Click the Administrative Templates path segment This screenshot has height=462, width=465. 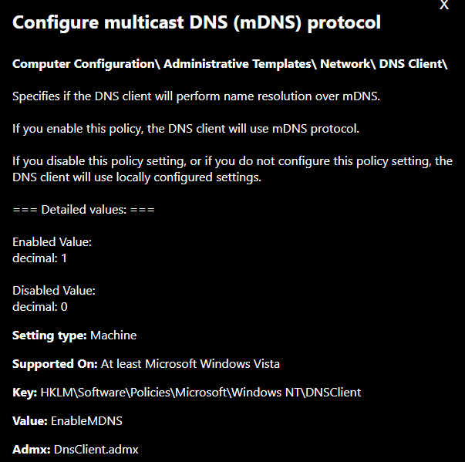click(x=240, y=64)
